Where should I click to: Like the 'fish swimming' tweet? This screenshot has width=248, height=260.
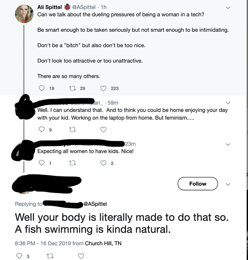tap(81, 256)
